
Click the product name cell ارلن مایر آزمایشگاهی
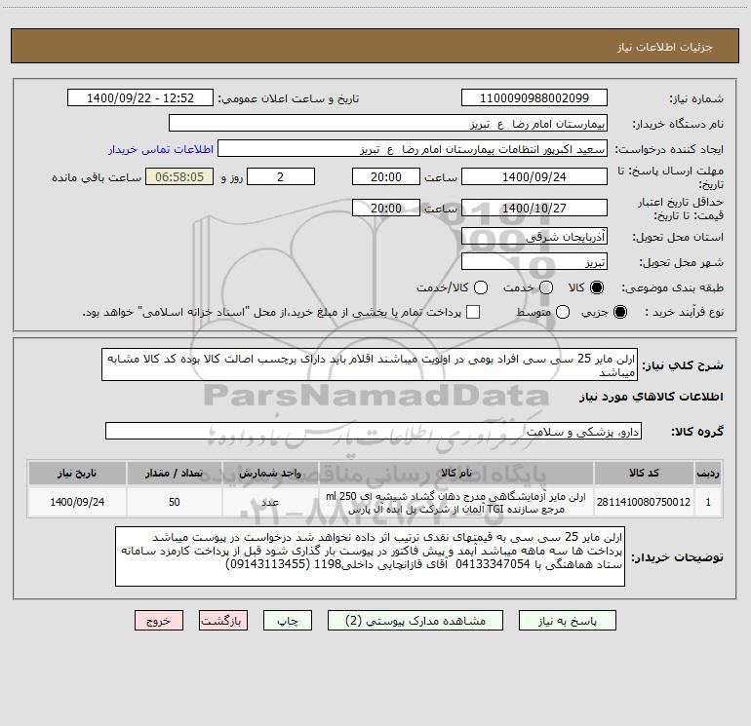coord(456,502)
